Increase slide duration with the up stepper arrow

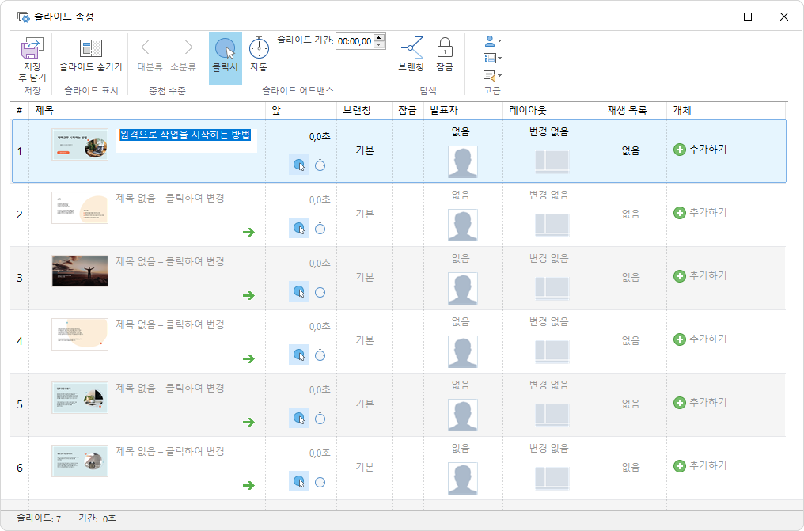[379, 38]
